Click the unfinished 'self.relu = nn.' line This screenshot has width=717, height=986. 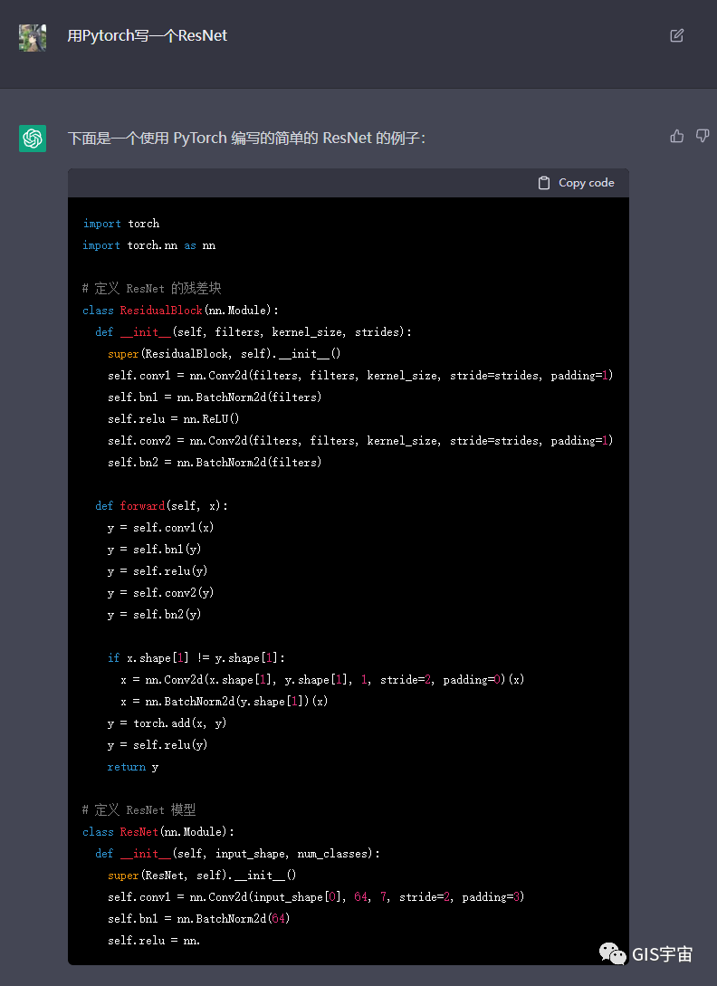pos(154,941)
